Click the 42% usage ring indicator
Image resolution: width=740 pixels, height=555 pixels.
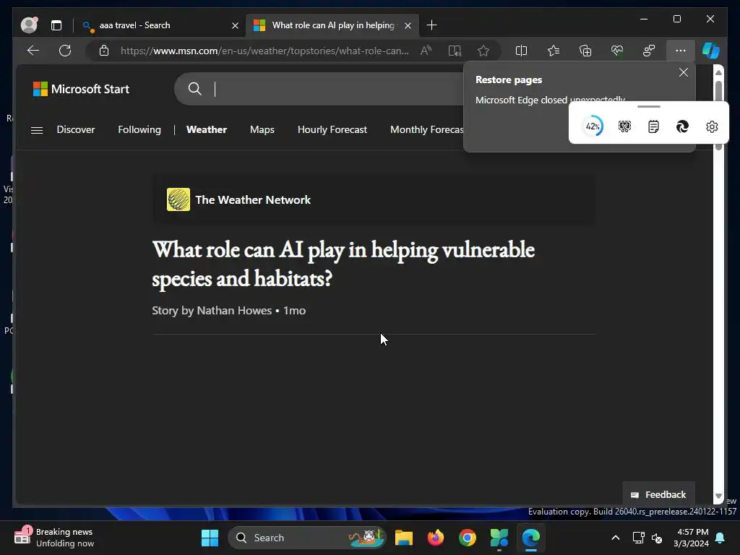[x=593, y=126]
